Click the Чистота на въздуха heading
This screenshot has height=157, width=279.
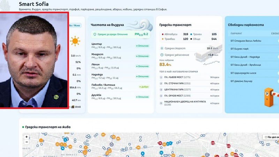[x=107, y=25]
